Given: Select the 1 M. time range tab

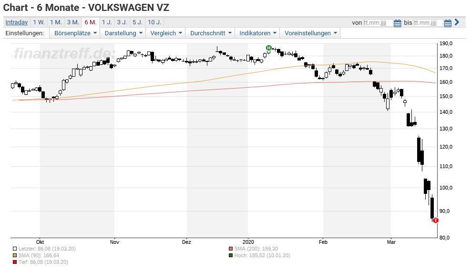Looking at the screenshot, I should click(x=56, y=22).
